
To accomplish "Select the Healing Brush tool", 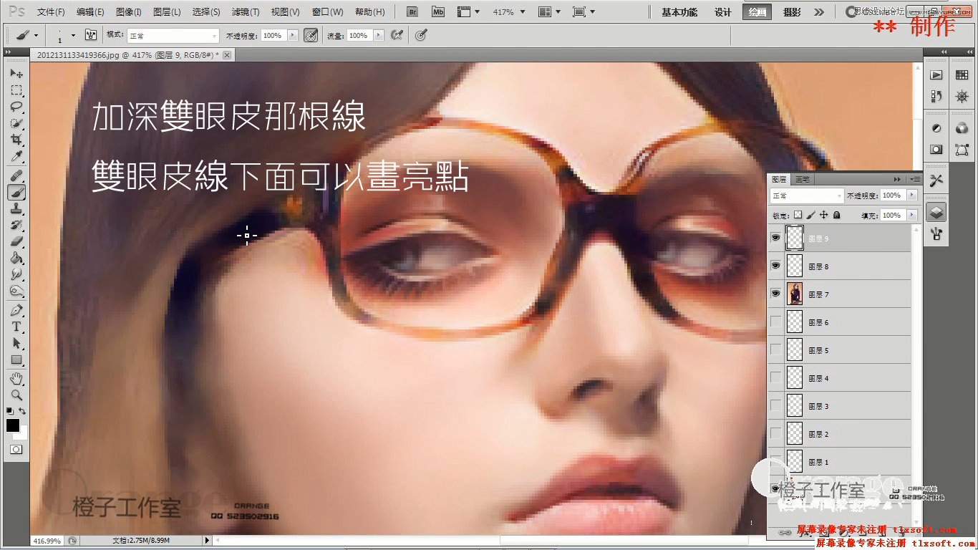I will pyautogui.click(x=16, y=175).
